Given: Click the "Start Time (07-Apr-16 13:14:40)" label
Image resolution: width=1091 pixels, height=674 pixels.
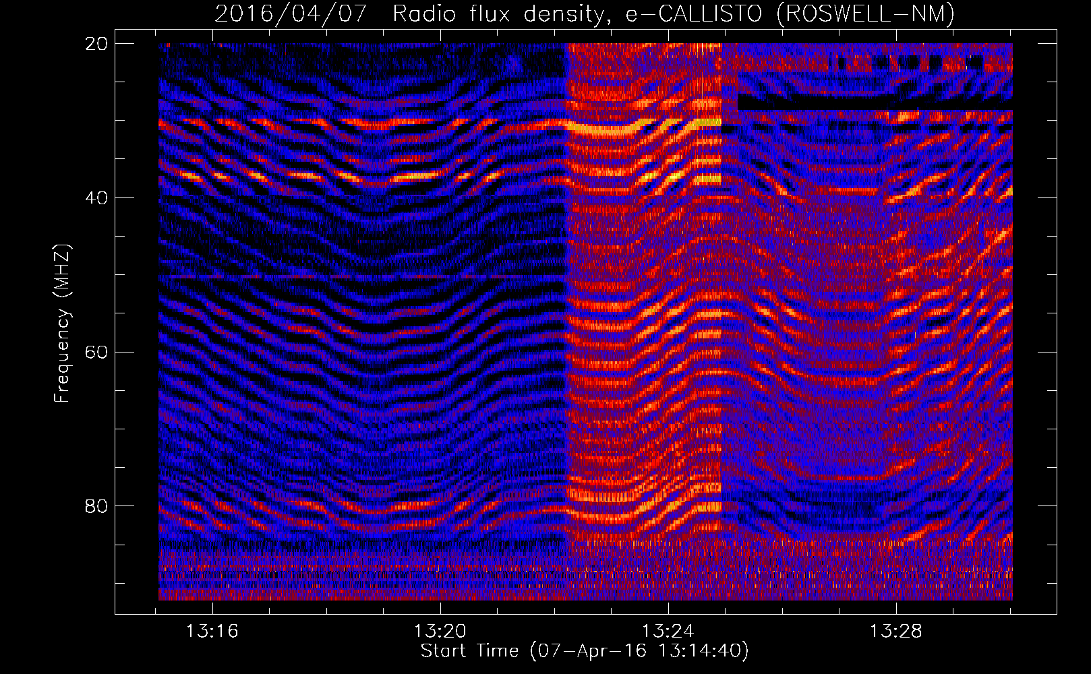Looking at the screenshot, I should pyautogui.click(x=585, y=651).
